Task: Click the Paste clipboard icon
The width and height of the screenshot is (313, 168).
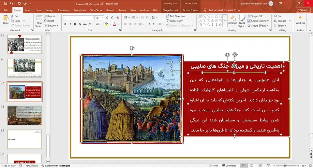Action: tap(6, 18)
